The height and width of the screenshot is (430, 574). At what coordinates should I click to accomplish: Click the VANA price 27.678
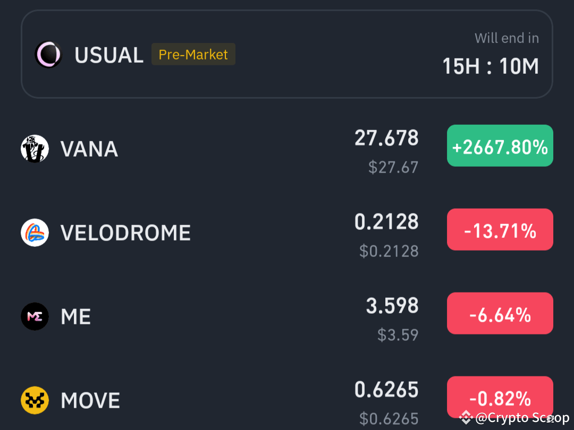tap(386, 138)
